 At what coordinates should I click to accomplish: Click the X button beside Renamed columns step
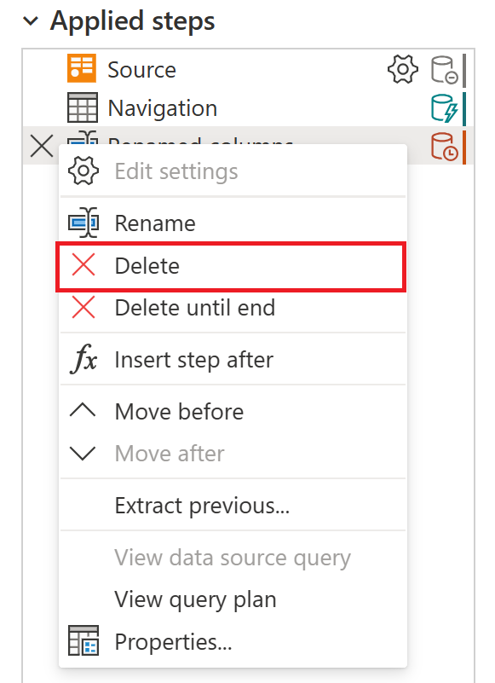point(40,146)
